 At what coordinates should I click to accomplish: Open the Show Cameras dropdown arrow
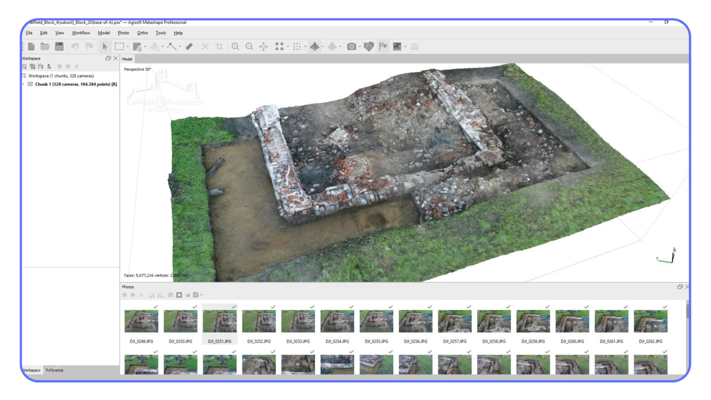pyautogui.click(x=359, y=47)
